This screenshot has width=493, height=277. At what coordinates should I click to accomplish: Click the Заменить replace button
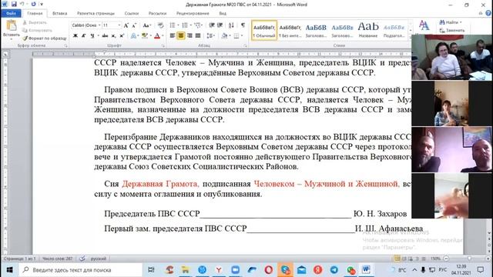(452, 31)
